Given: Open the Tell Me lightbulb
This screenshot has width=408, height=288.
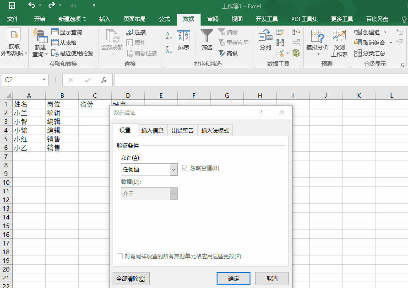Looking at the screenshot, I should point(404,19).
